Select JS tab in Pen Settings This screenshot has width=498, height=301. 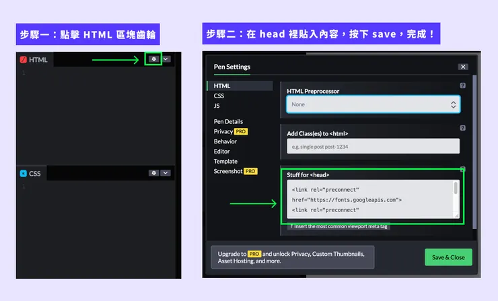(x=217, y=106)
